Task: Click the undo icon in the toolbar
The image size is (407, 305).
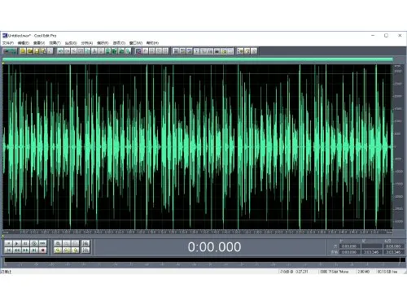Action: tap(60, 51)
